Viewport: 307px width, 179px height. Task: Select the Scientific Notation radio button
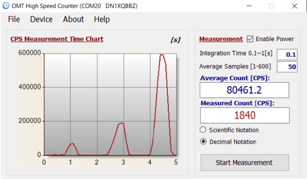pyautogui.click(x=203, y=130)
